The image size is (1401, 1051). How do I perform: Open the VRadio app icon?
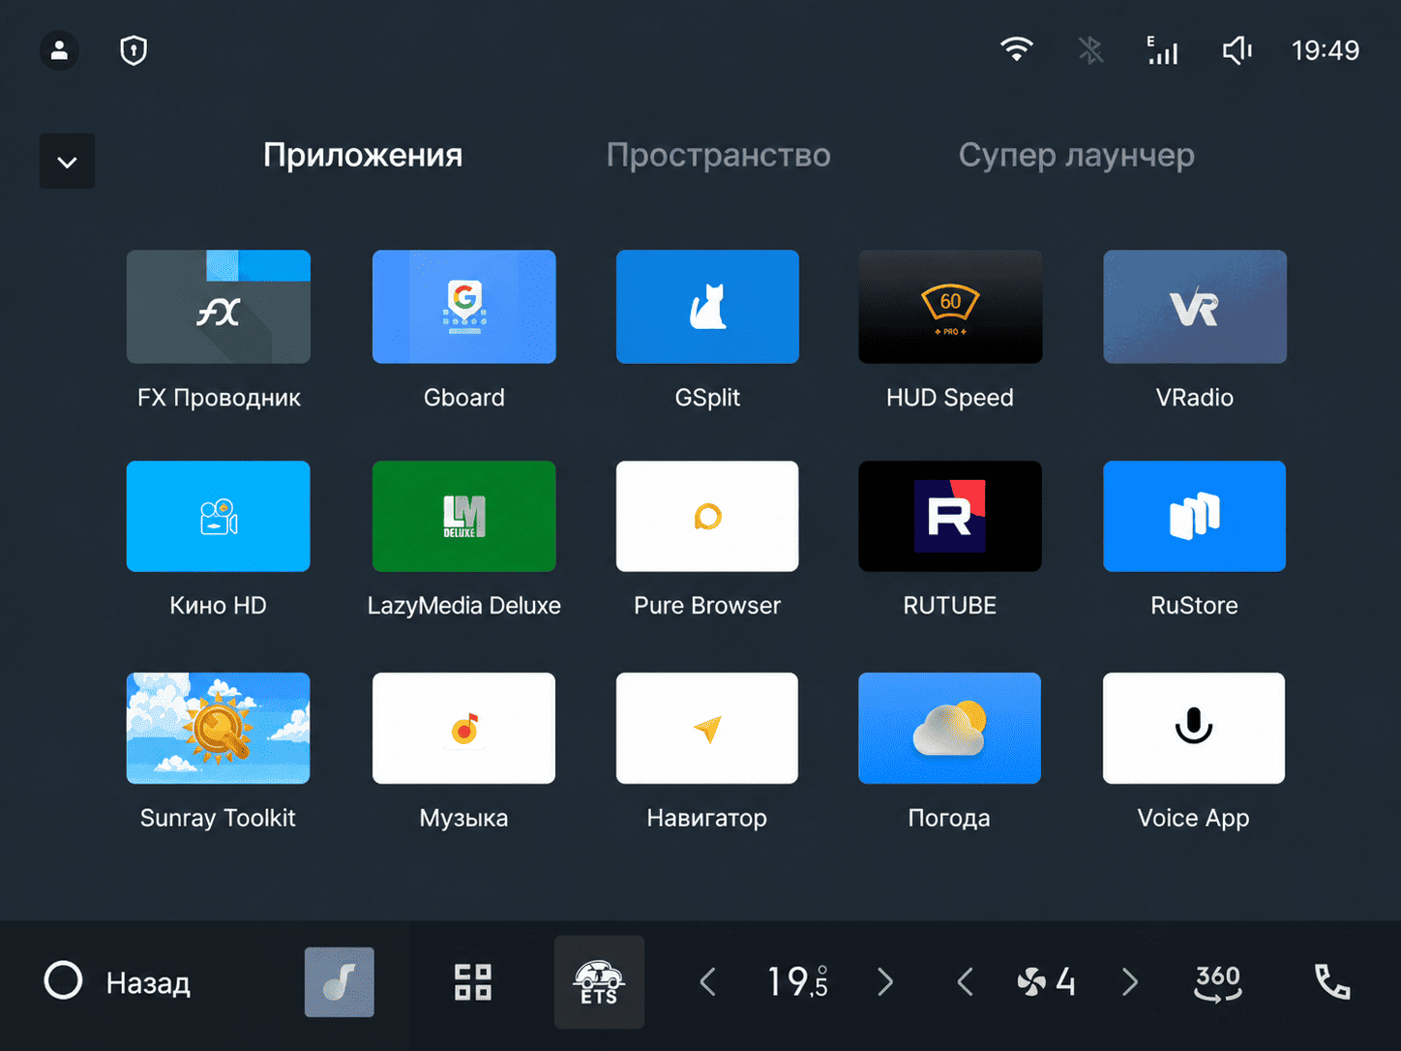point(1195,307)
